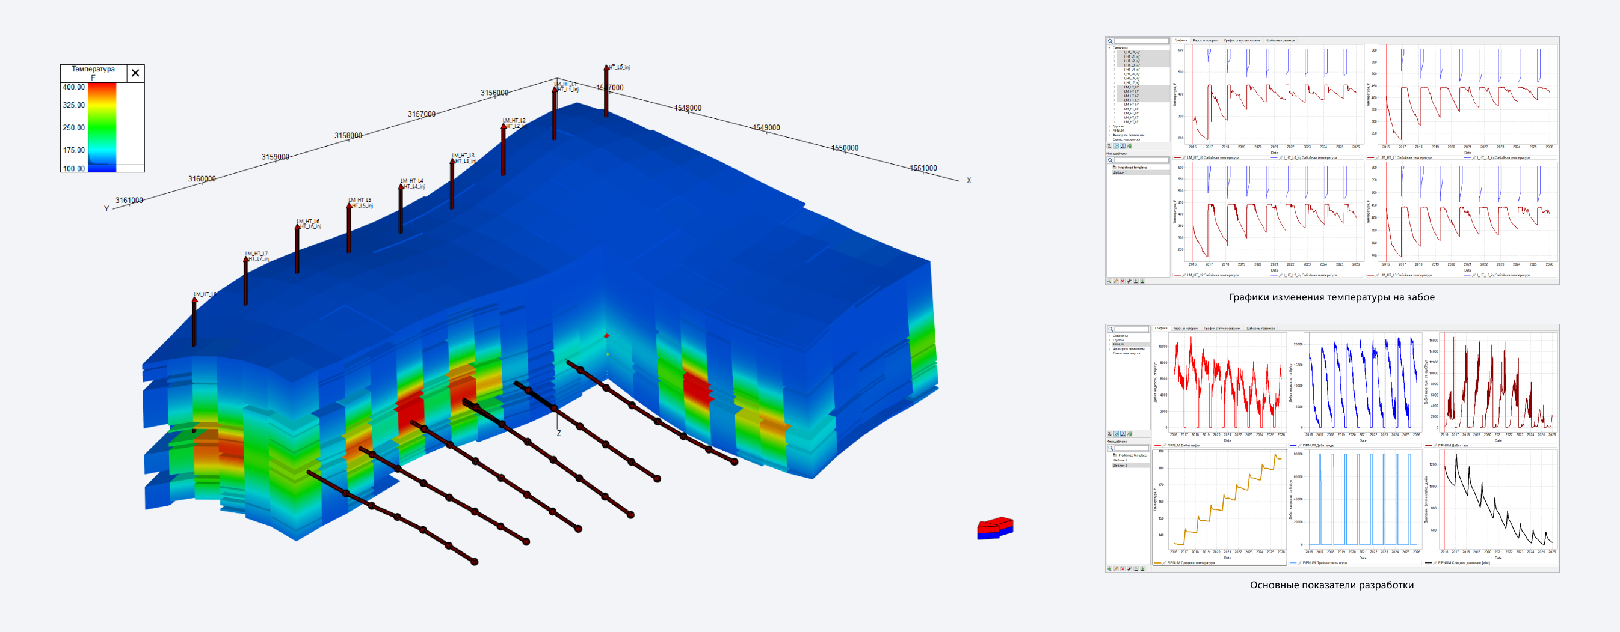Add new template in development indicators panel
Image resolution: width=1620 pixels, height=632 pixels.
pos(1110,569)
